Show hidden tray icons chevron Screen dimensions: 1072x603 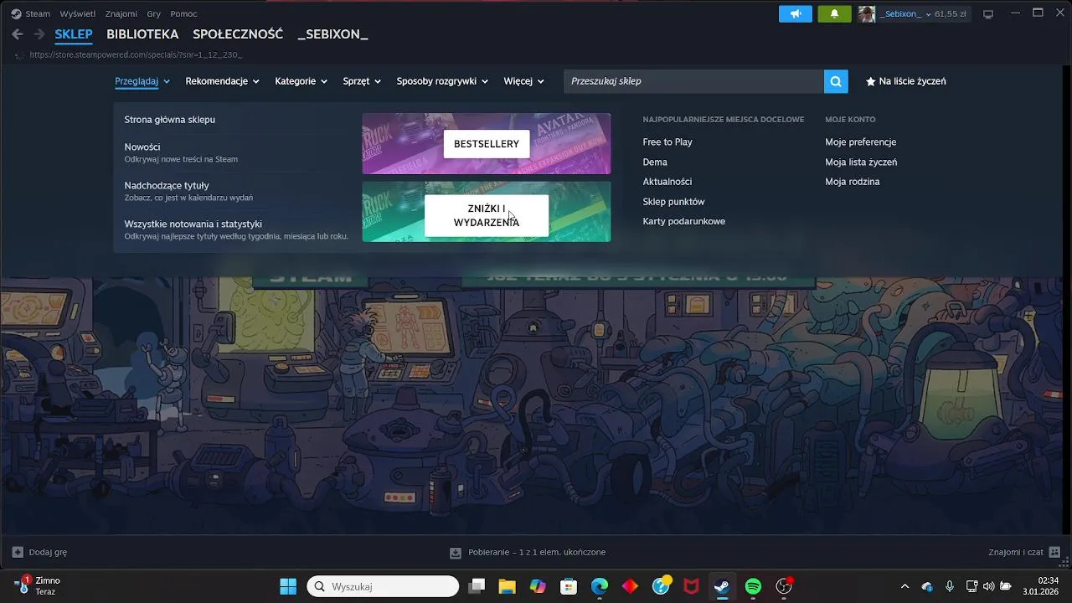(904, 586)
